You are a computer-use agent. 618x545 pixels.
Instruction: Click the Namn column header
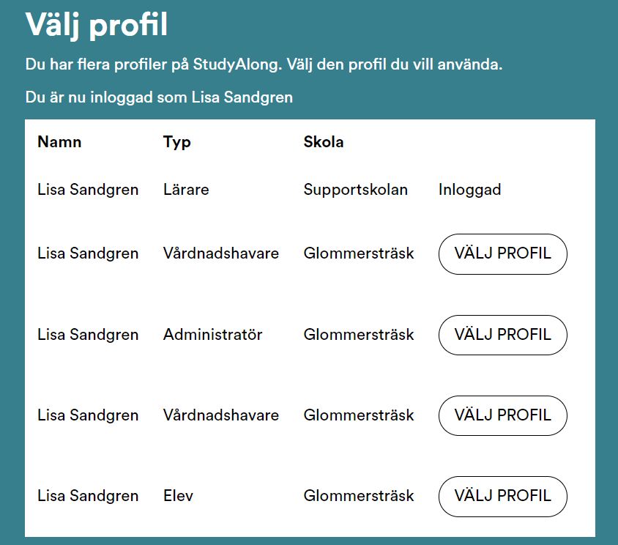coord(59,142)
